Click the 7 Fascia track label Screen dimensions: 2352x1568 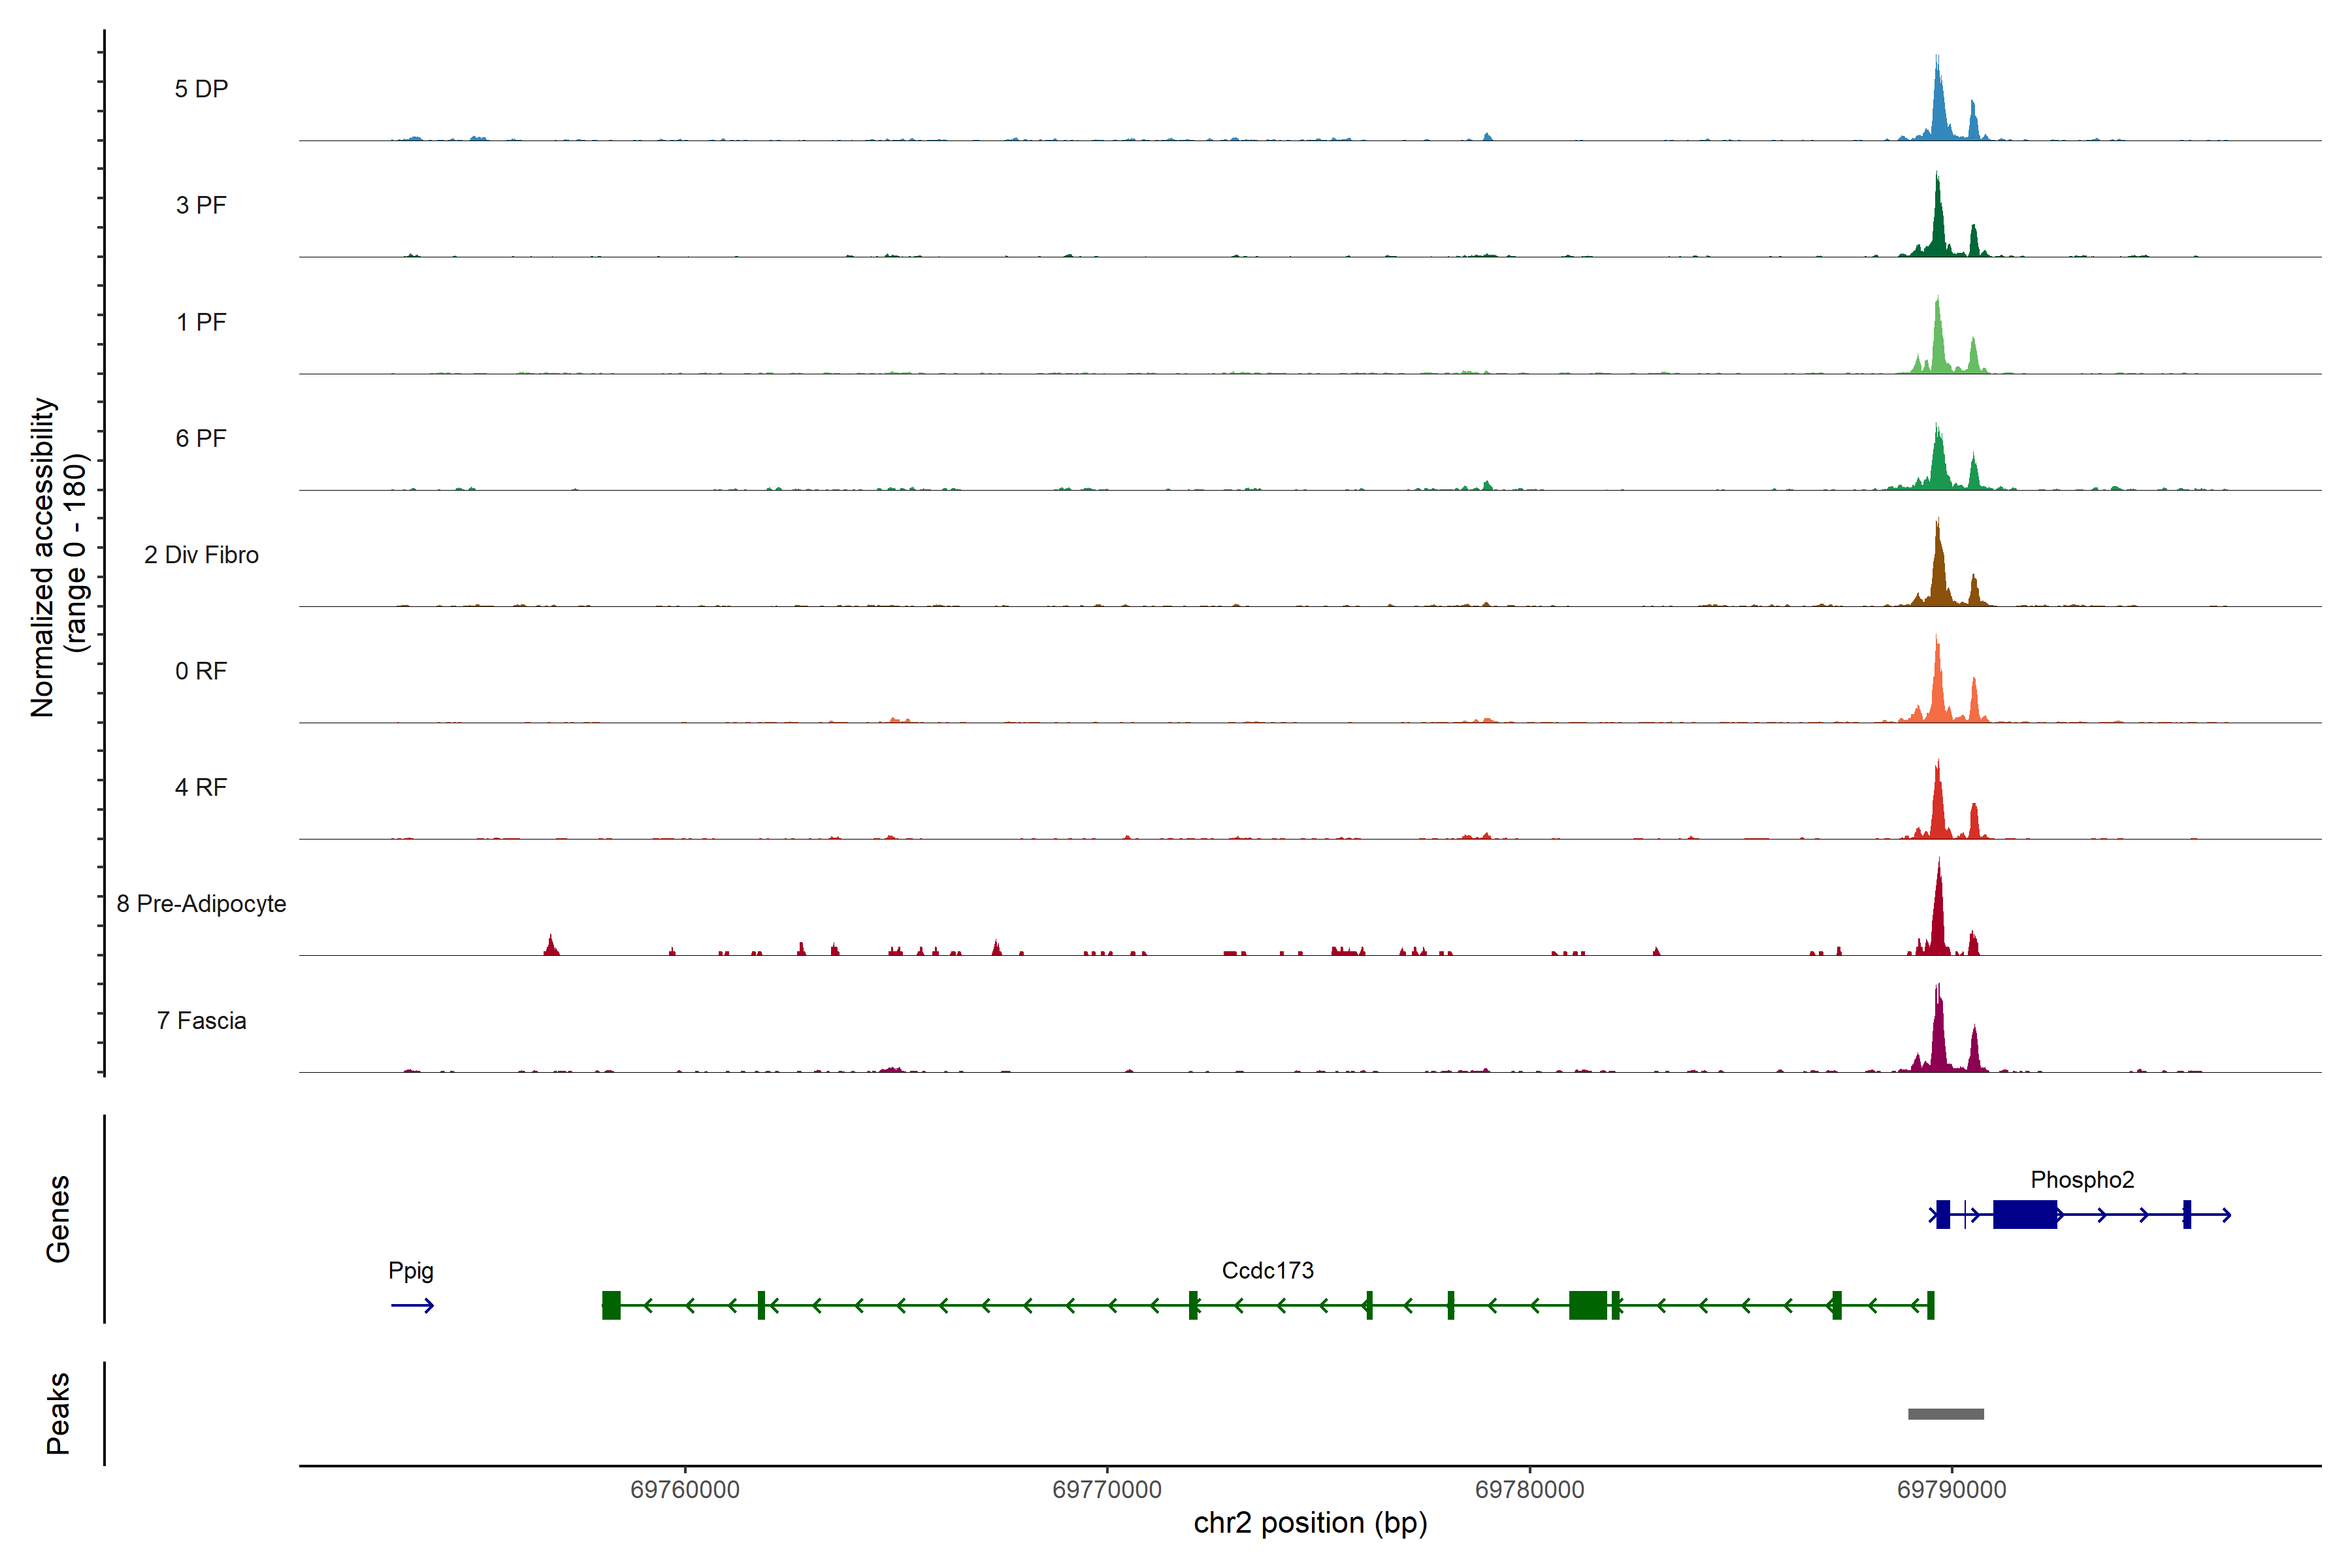tap(201, 1021)
